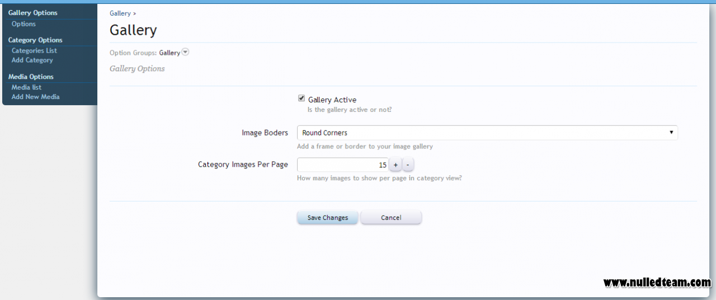Open the Categories List sidebar link
Image resolution: width=716 pixels, height=300 pixels.
click(34, 50)
